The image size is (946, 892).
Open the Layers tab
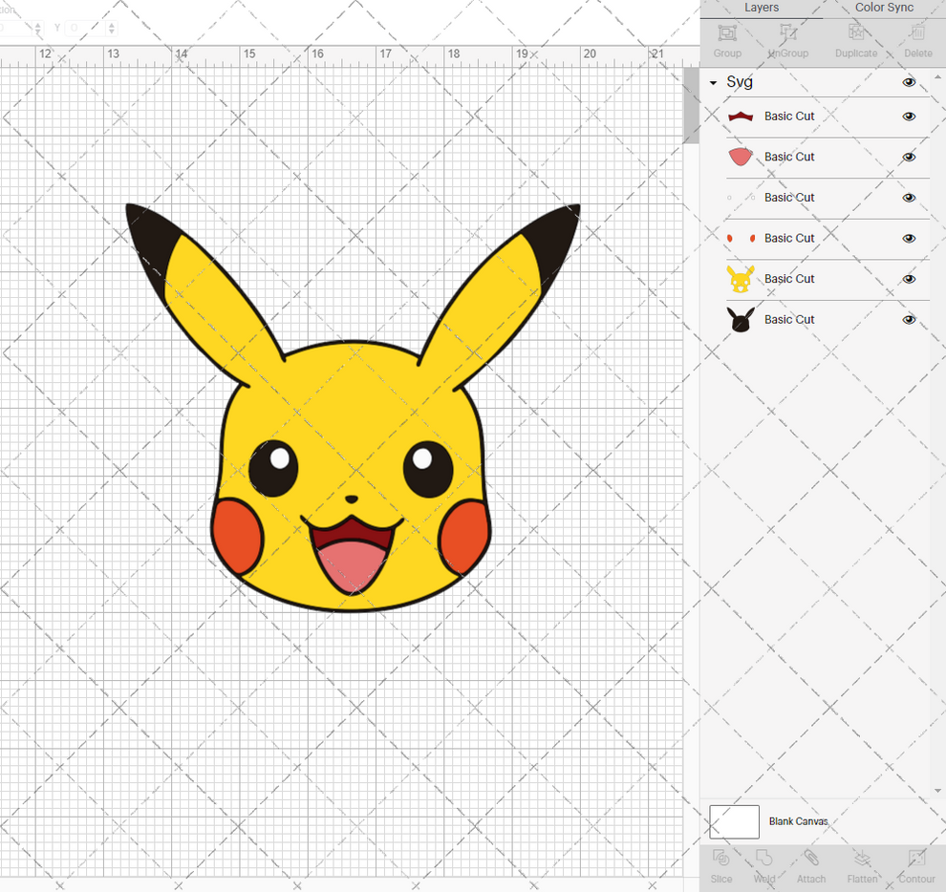(762, 8)
